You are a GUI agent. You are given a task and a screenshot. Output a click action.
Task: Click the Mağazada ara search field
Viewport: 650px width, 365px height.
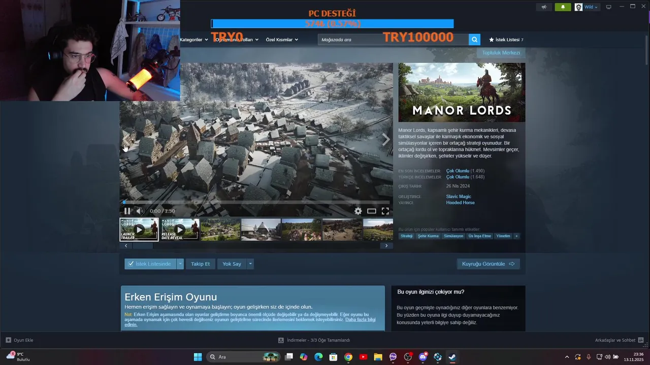click(394, 40)
